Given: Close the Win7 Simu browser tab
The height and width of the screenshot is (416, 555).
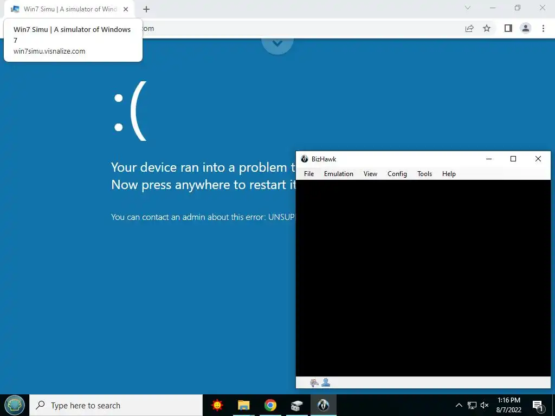Looking at the screenshot, I should (x=126, y=9).
